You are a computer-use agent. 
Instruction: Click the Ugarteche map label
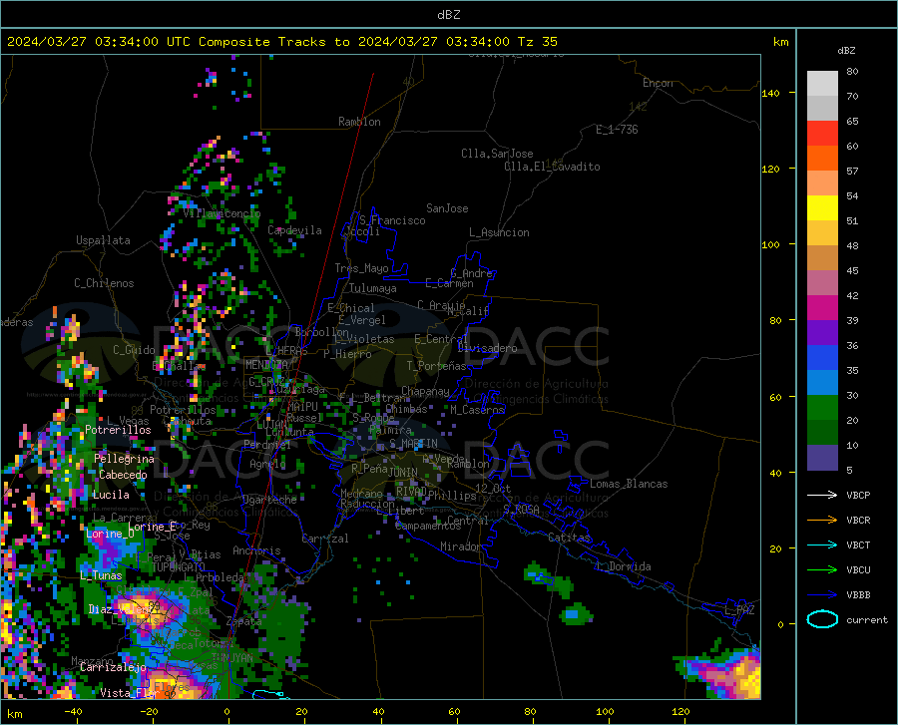coord(269,500)
